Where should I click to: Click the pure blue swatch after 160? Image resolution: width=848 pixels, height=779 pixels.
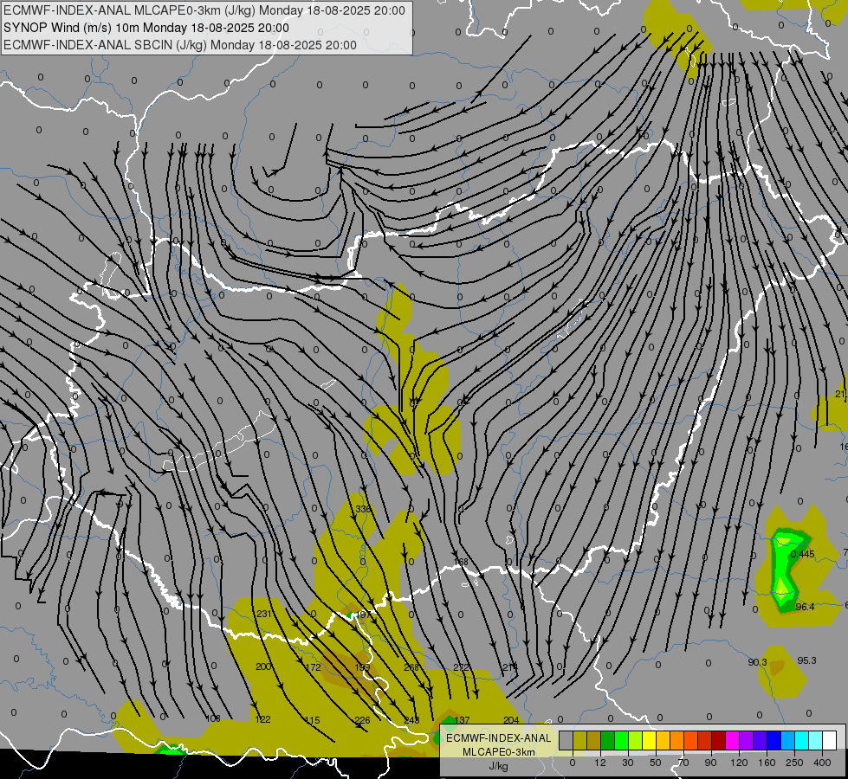pyautogui.click(x=774, y=740)
